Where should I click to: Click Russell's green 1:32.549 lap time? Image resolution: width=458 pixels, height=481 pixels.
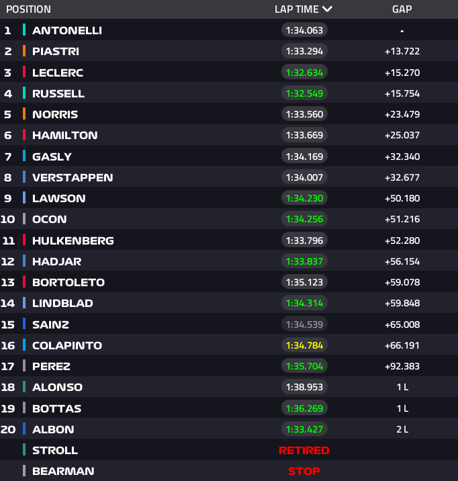[x=304, y=93]
